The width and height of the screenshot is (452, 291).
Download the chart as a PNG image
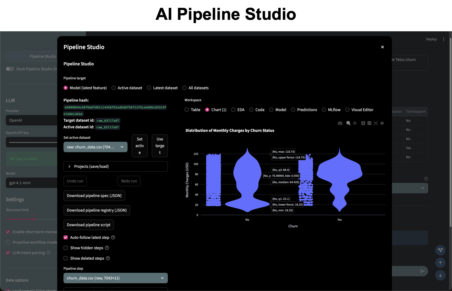(x=340, y=123)
